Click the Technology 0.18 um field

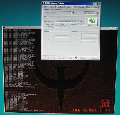pyautogui.click(x=62, y=27)
